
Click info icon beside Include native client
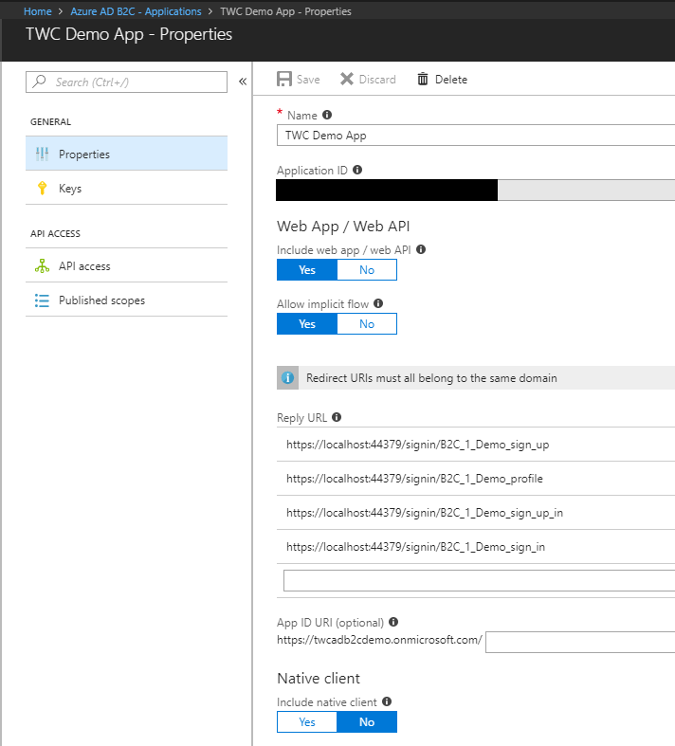pyautogui.click(x=387, y=701)
